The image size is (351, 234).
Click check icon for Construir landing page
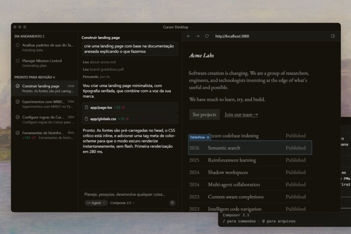tap(18, 86)
